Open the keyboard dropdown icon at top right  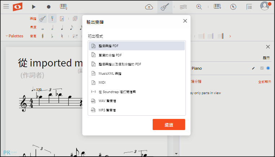[x=217, y=6]
